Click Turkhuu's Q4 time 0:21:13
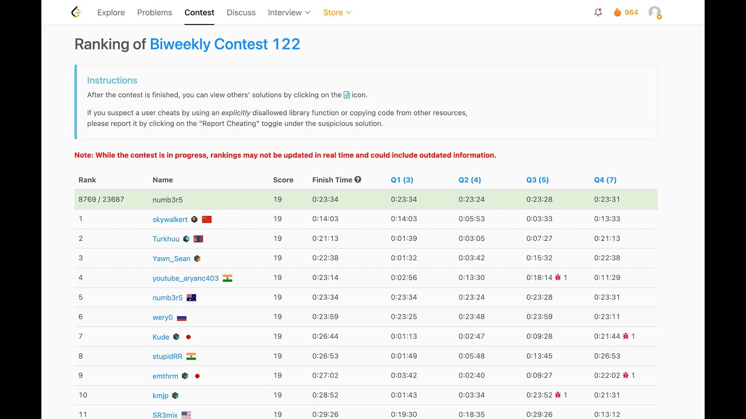Screen dimensions: 746x419 [x=607, y=239]
